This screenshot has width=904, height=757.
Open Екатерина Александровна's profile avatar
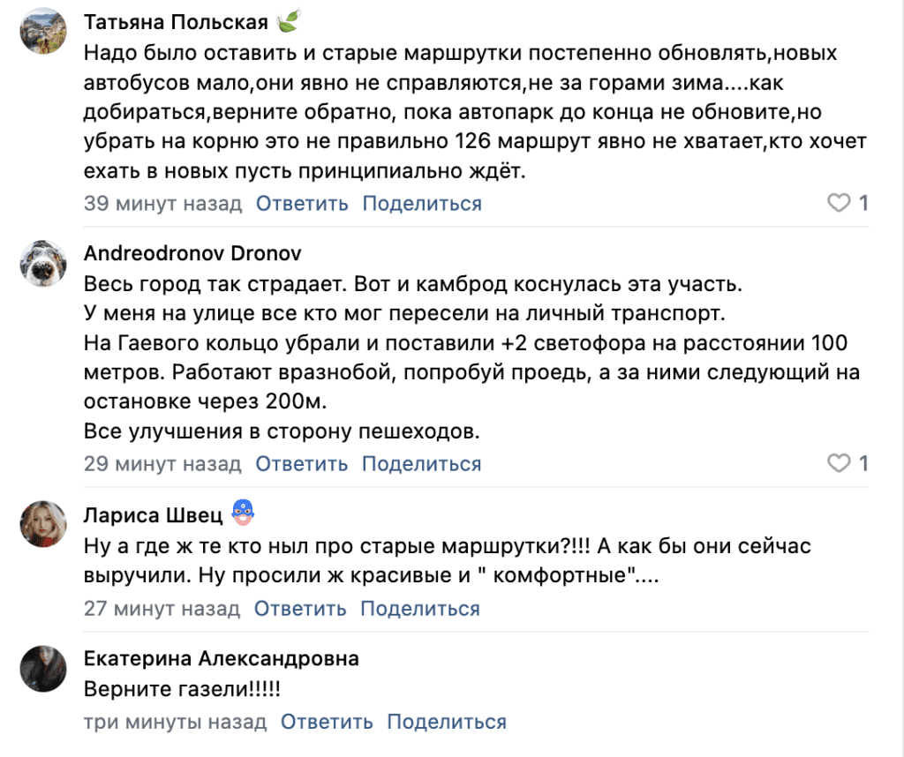point(43,668)
